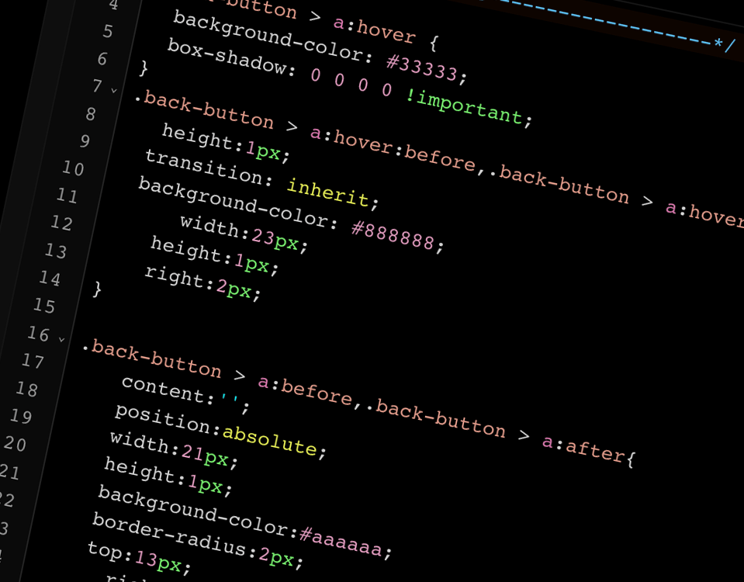The image size is (744, 582).
Task: Select line number 12 in the gutter
Action: [x=62, y=223]
